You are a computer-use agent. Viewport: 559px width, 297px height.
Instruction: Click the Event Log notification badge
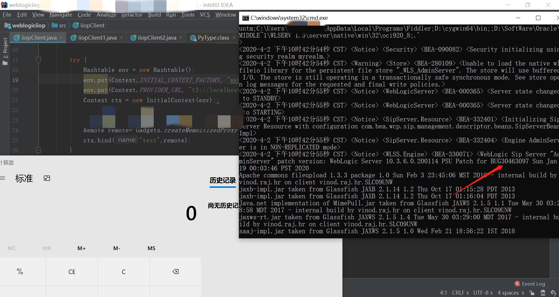[517, 284]
